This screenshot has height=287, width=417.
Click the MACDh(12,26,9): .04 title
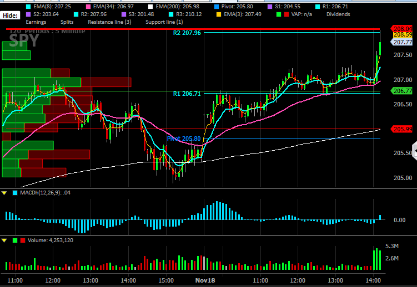(45, 193)
